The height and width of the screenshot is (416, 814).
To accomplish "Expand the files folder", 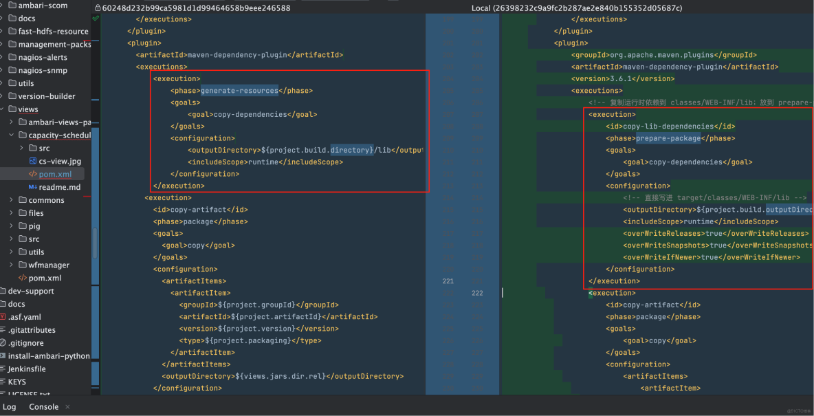I will tap(12, 213).
